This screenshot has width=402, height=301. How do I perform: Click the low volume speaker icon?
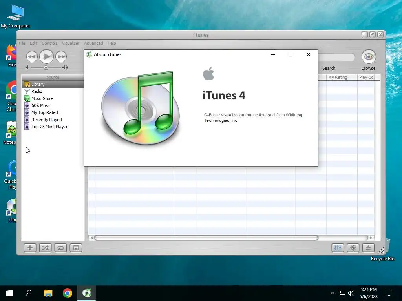pyautogui.click(x=27, y=67)
